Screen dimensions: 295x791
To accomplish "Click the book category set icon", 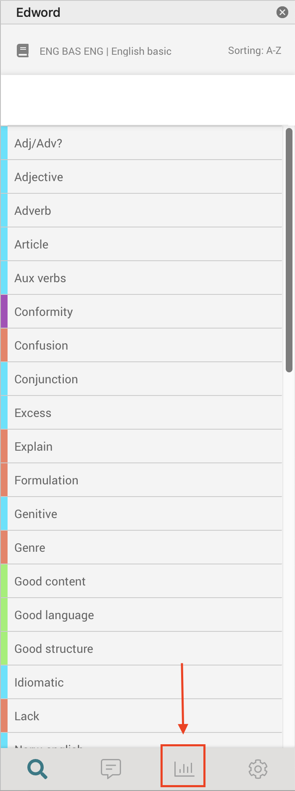I will [23, 51].
